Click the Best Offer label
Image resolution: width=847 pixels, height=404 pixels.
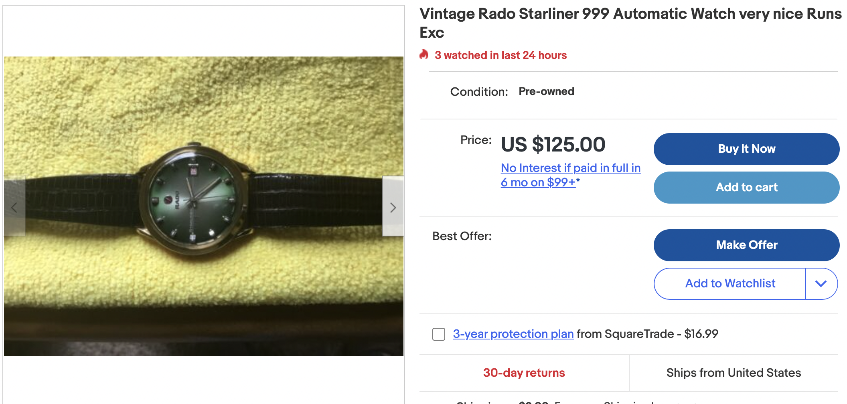(x=462, y=236)
